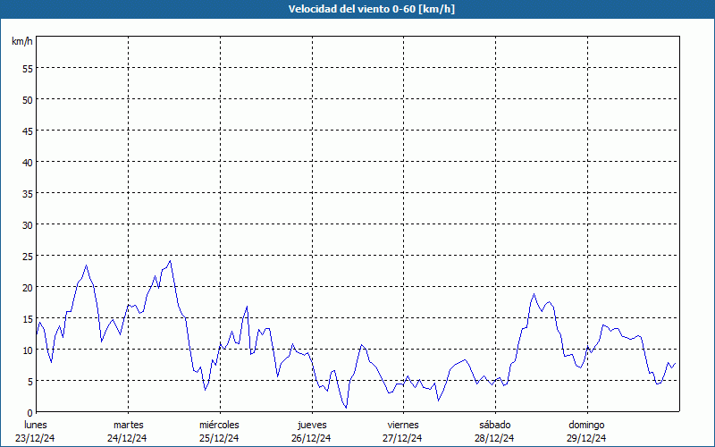The height and width of the screenshot is (447, 715).
Task: Select the 'viernes' day label
Action: click(403, 426)
